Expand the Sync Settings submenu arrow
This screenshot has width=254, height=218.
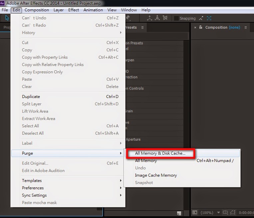pos(121,195)
